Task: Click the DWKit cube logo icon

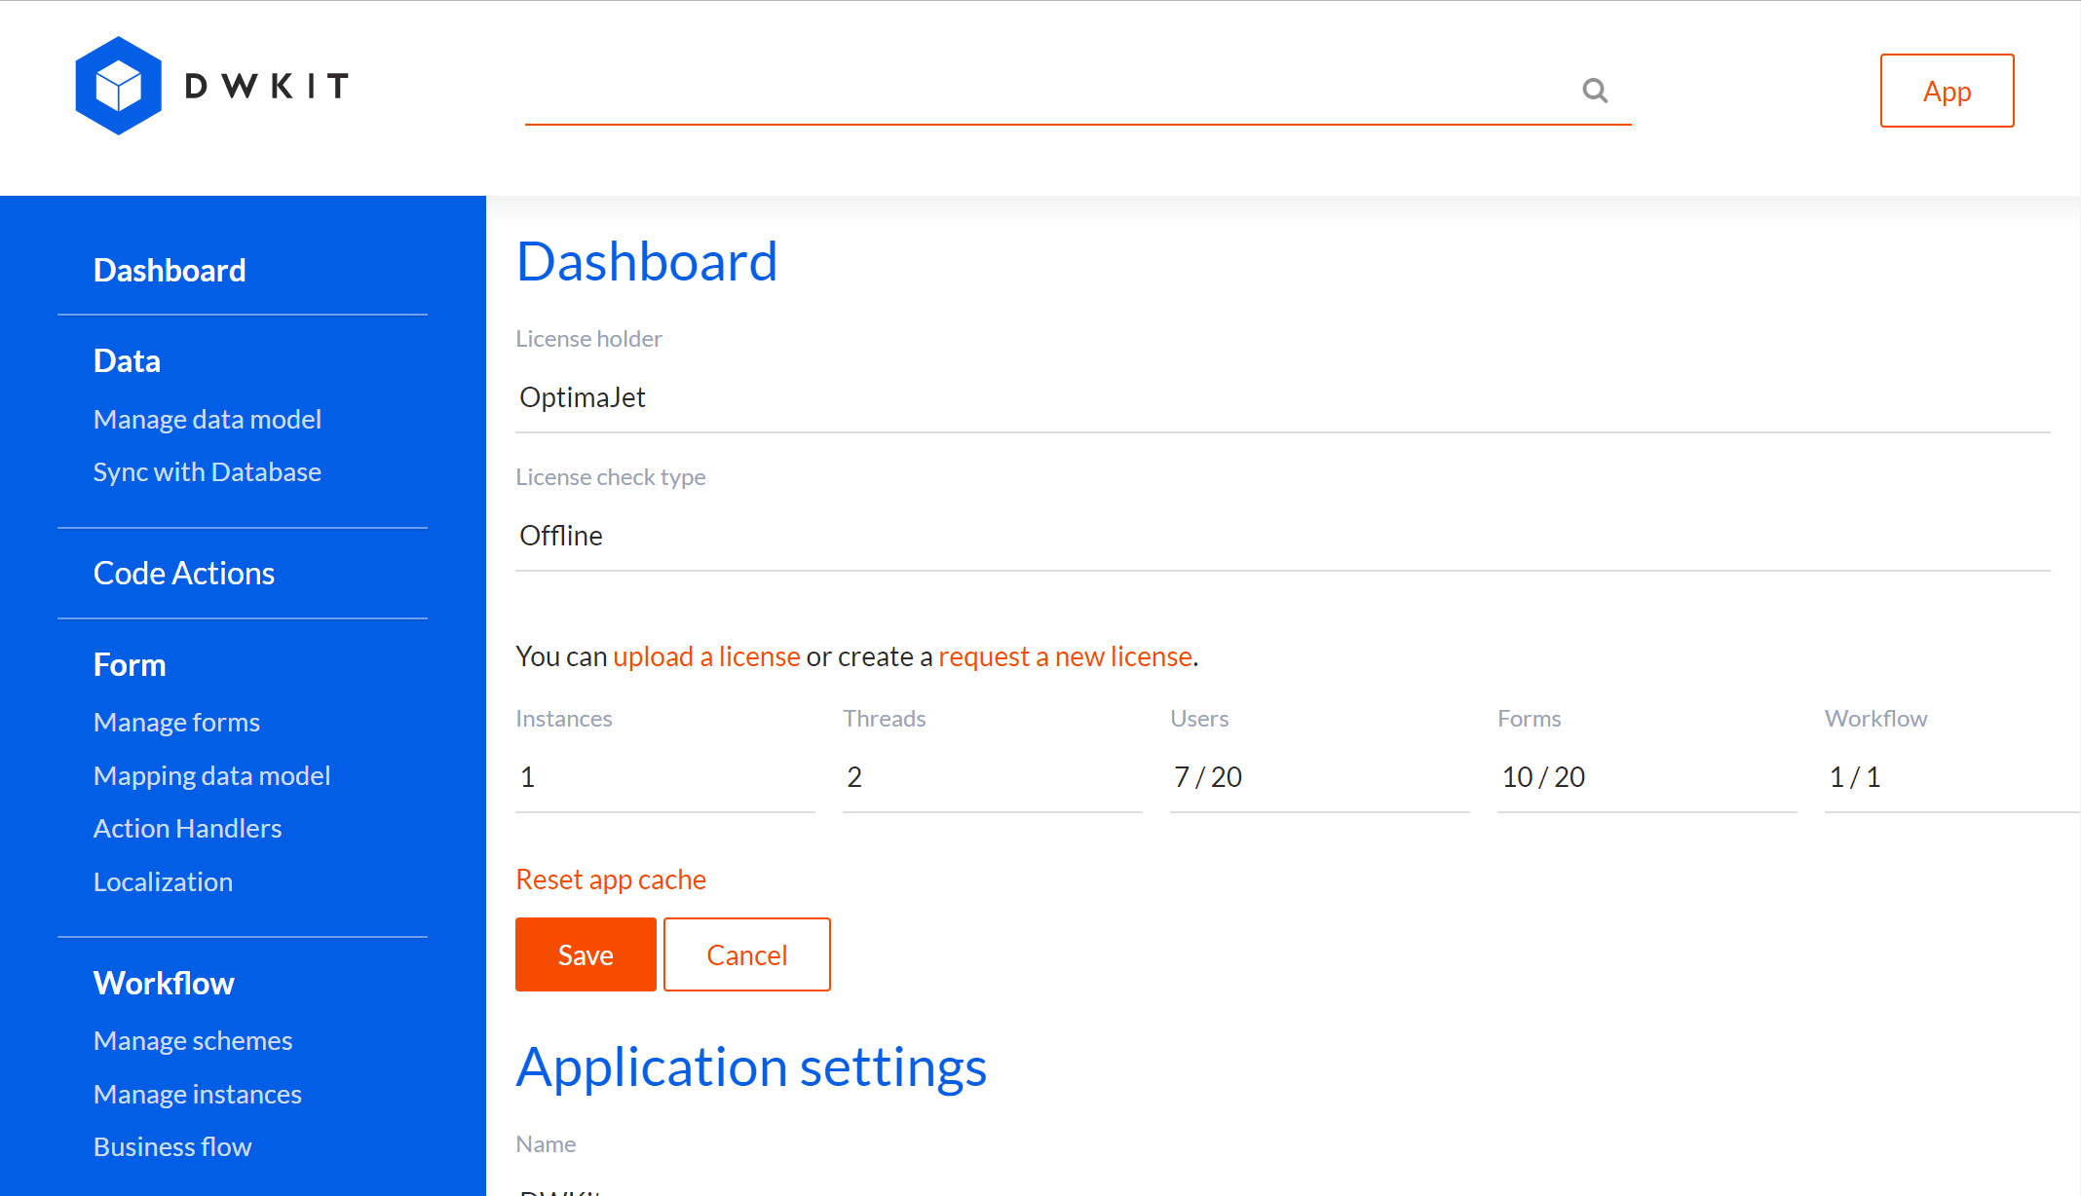Action: (x=118, y=86)
